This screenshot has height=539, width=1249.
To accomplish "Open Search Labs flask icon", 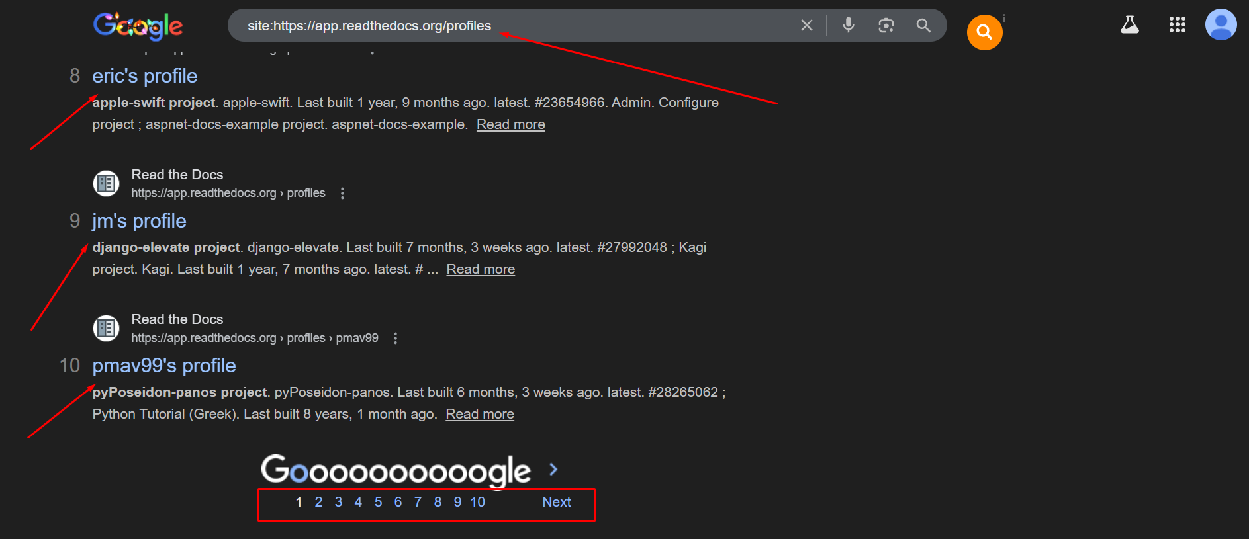I will [x=1129, y=25].
